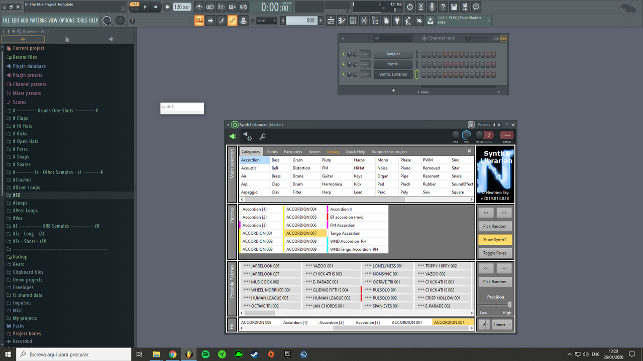643x361 pixels.
Task: Click the Stop button in transport bar
Action: 156,7
